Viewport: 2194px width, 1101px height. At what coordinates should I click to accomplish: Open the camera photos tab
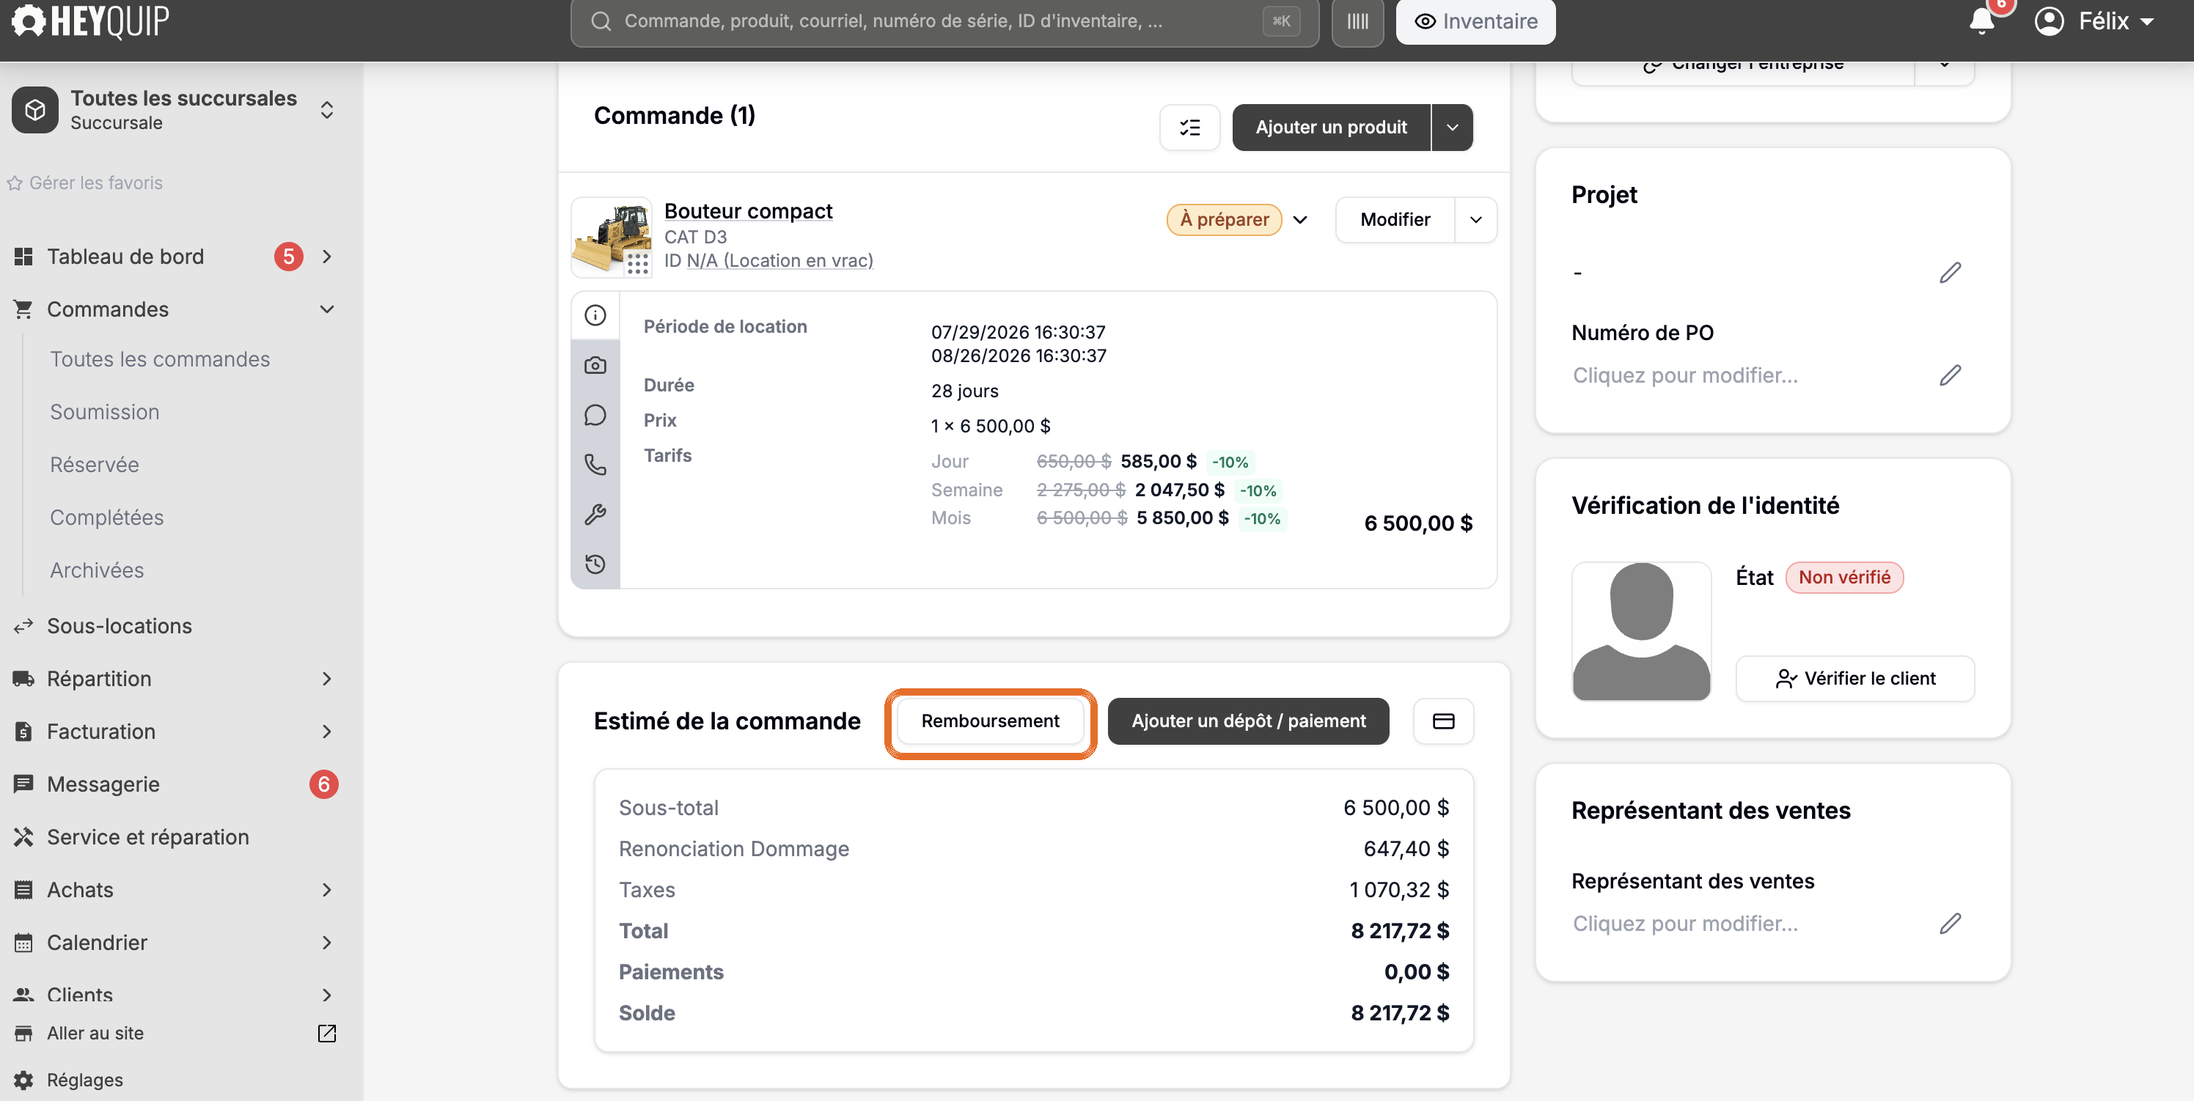pos(595,365)
